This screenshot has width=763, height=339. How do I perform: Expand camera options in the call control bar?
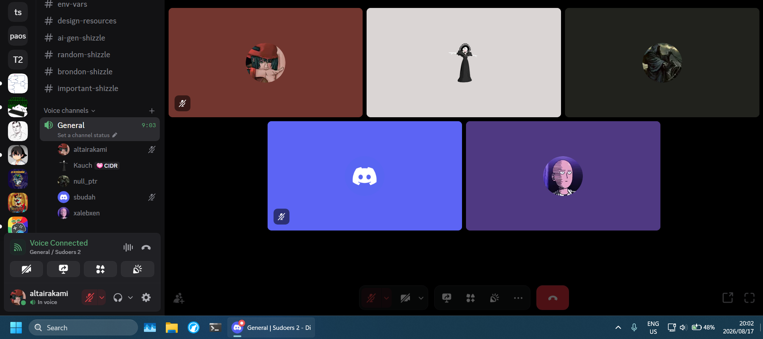coord(421,298)
